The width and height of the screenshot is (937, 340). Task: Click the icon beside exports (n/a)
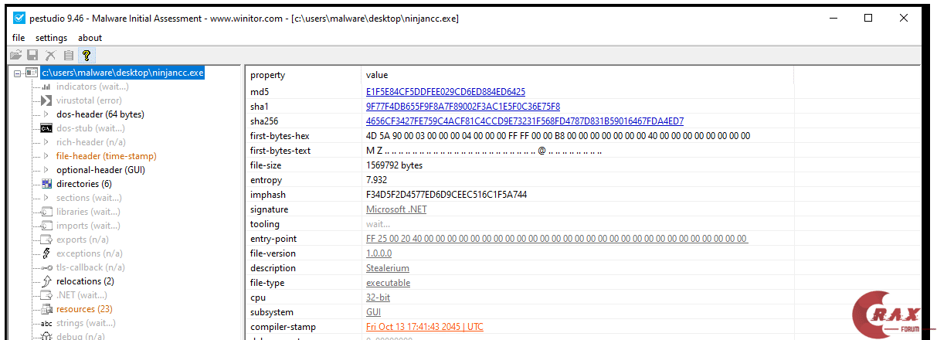point(46,240)
